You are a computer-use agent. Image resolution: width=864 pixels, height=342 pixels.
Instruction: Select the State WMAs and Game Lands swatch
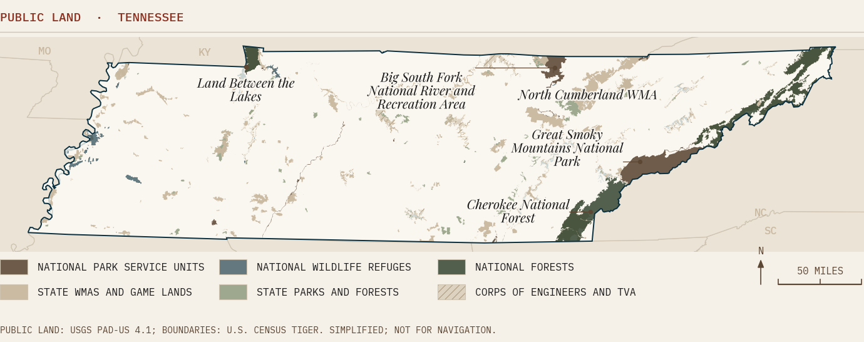[x=14, y=292]
